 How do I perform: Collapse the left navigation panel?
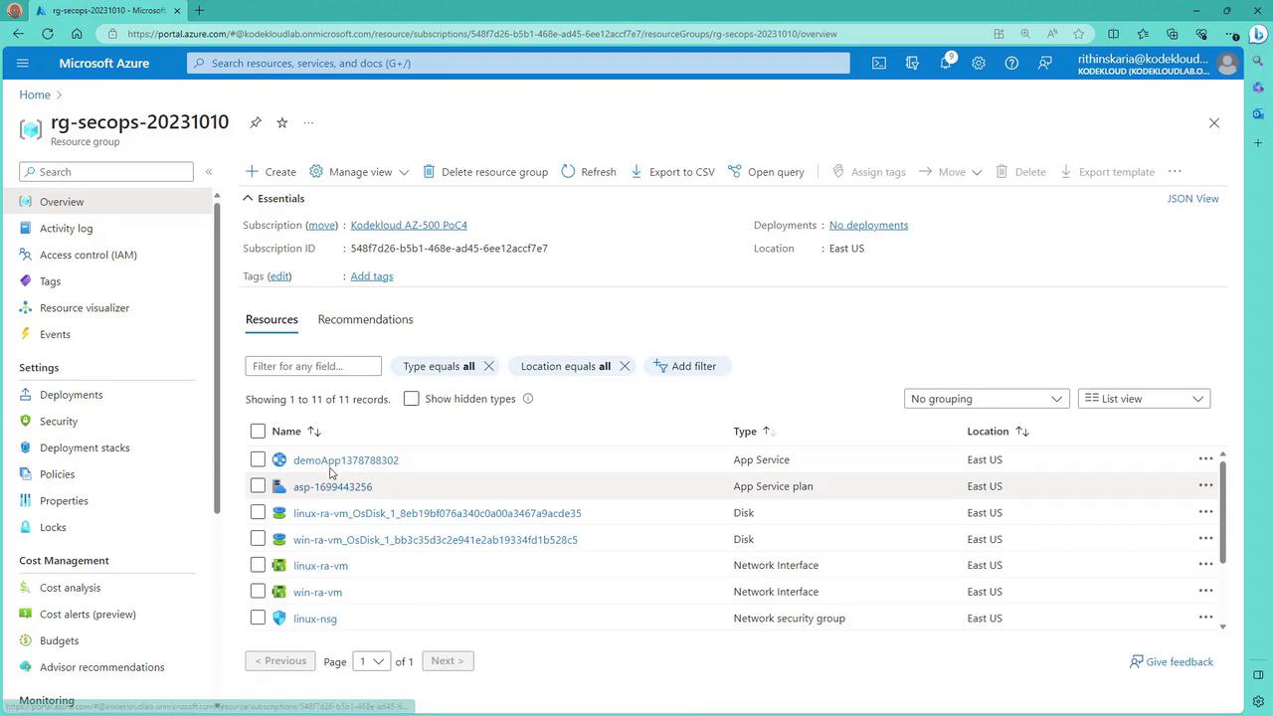[209, 172]
